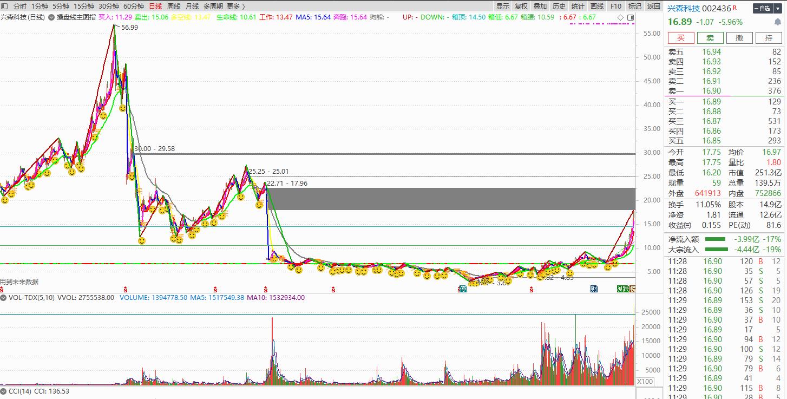Switch to the 1分钟 period
Viewport: 787px width, 399px height.
40,6
